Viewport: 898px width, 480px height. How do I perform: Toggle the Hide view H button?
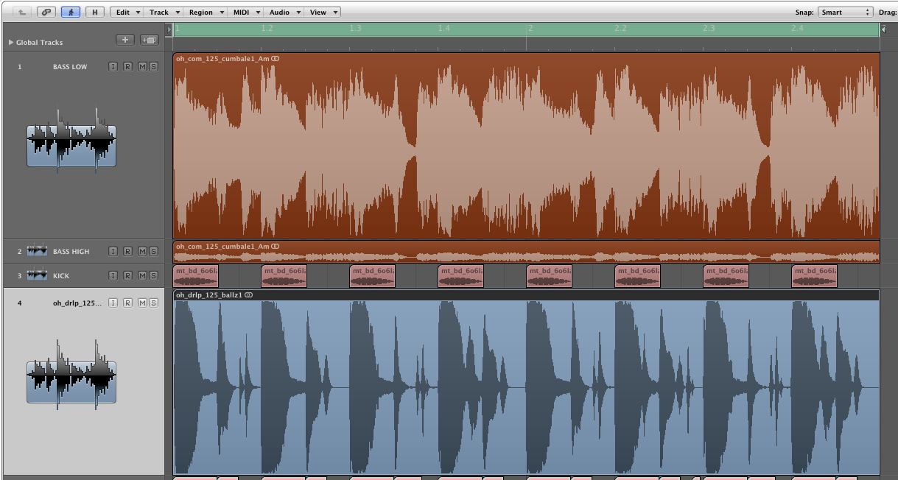[95, 12]
